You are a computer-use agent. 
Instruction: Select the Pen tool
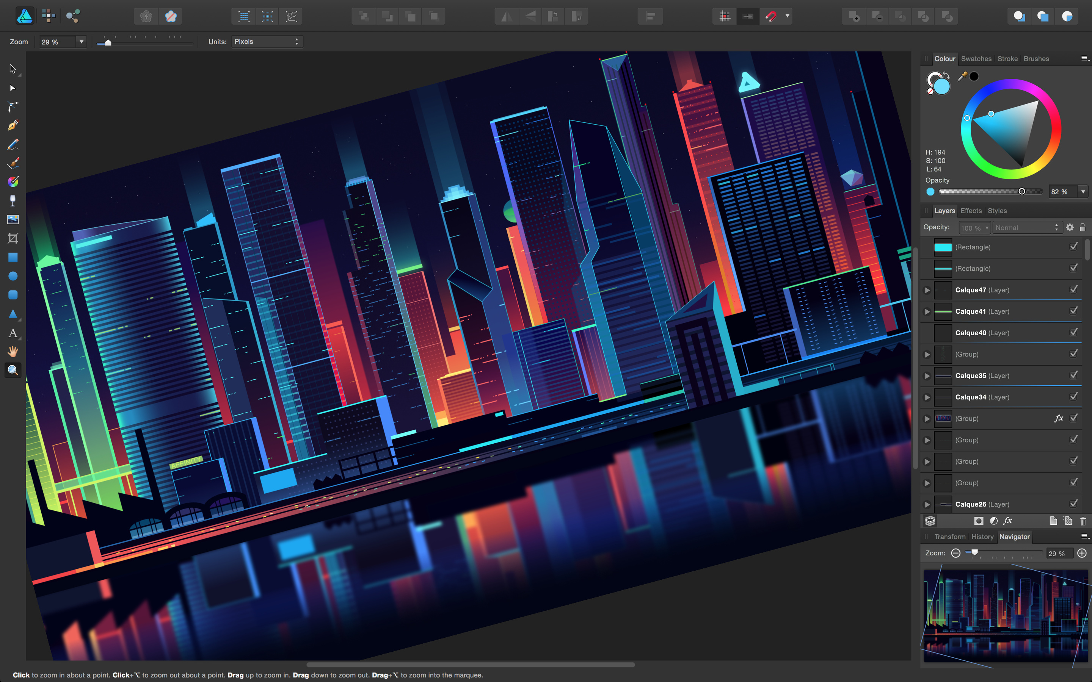click(13, 125)
